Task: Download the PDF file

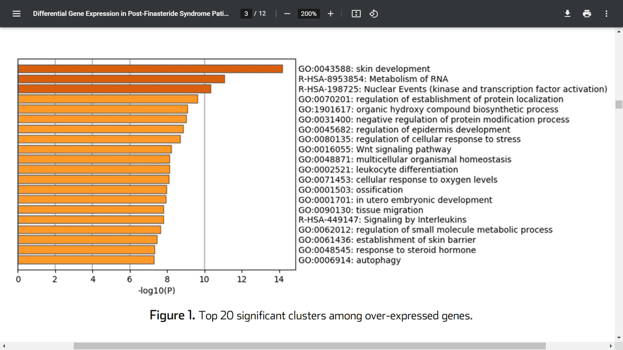Action: click(567, 14)
